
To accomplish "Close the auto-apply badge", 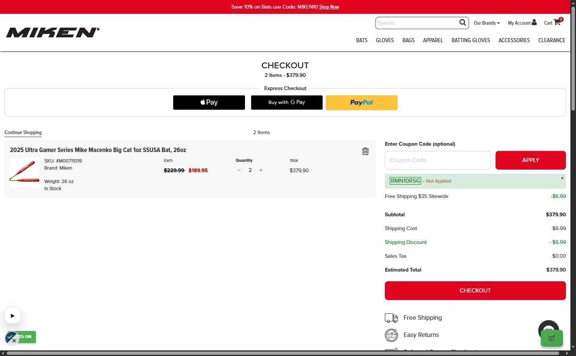I will (x=14, y=341).
